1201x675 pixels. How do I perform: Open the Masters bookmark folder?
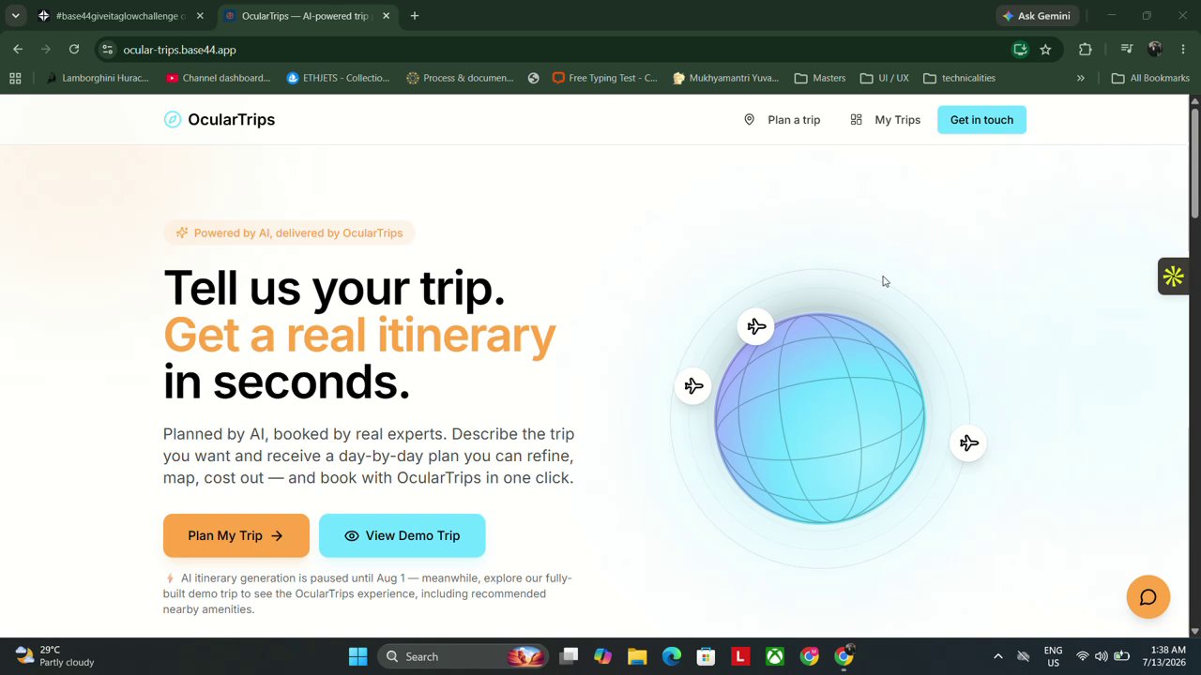click(x=820, y=78)
